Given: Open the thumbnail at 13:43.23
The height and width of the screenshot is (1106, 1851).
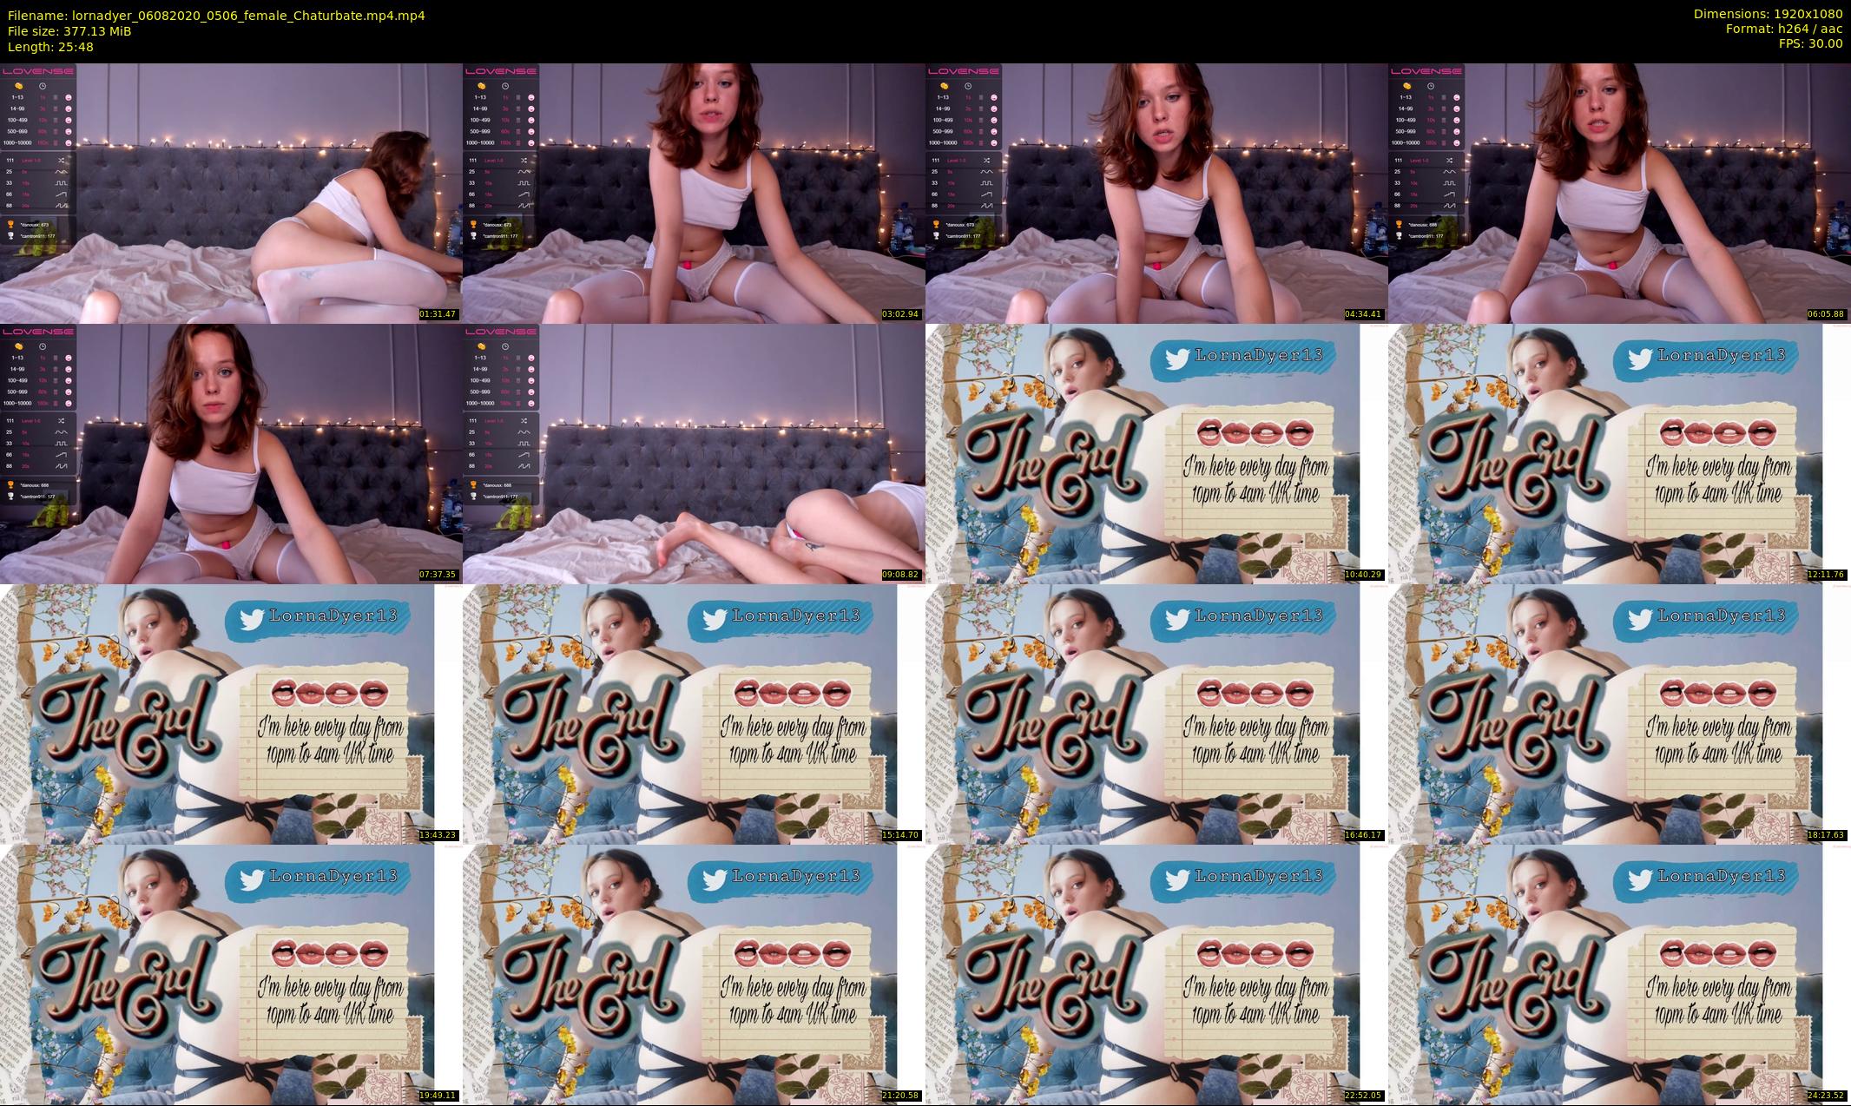Looking at the screenshot, I should pyautogui.click(x=231, y=714).
